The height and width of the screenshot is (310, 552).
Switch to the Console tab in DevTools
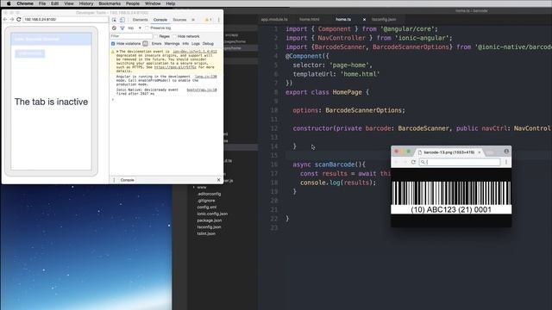[160, 20]
